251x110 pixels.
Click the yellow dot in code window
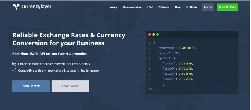(153, 34)
